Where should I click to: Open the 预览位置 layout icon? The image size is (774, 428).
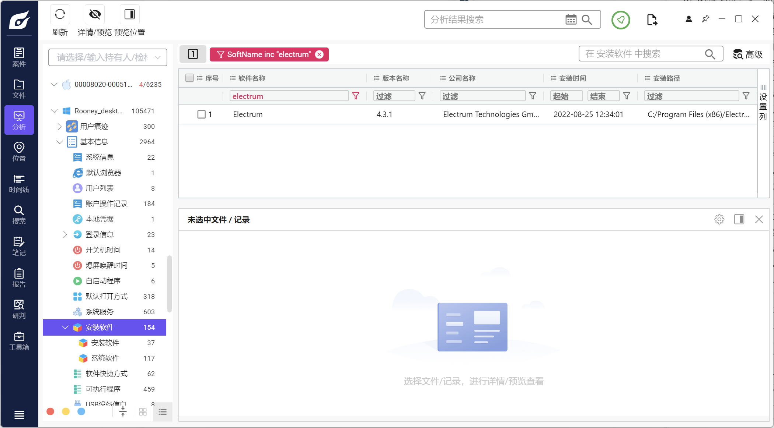[x=130, y=14]
